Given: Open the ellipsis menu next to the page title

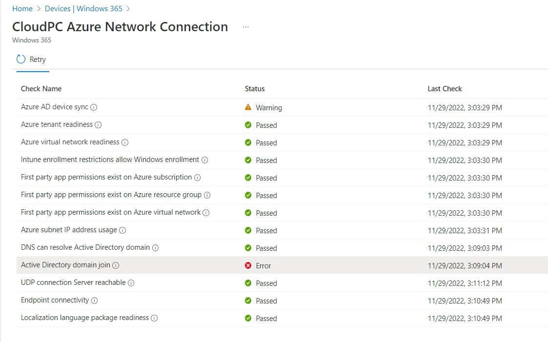Looking at the screenshot, I should pyautogui.click(x=245, y=26).
